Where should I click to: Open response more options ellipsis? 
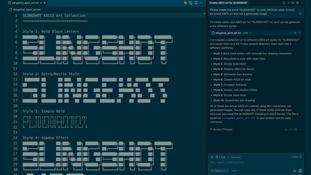pos(300,129)
